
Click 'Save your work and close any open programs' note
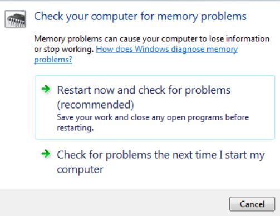tap(153, 117)
